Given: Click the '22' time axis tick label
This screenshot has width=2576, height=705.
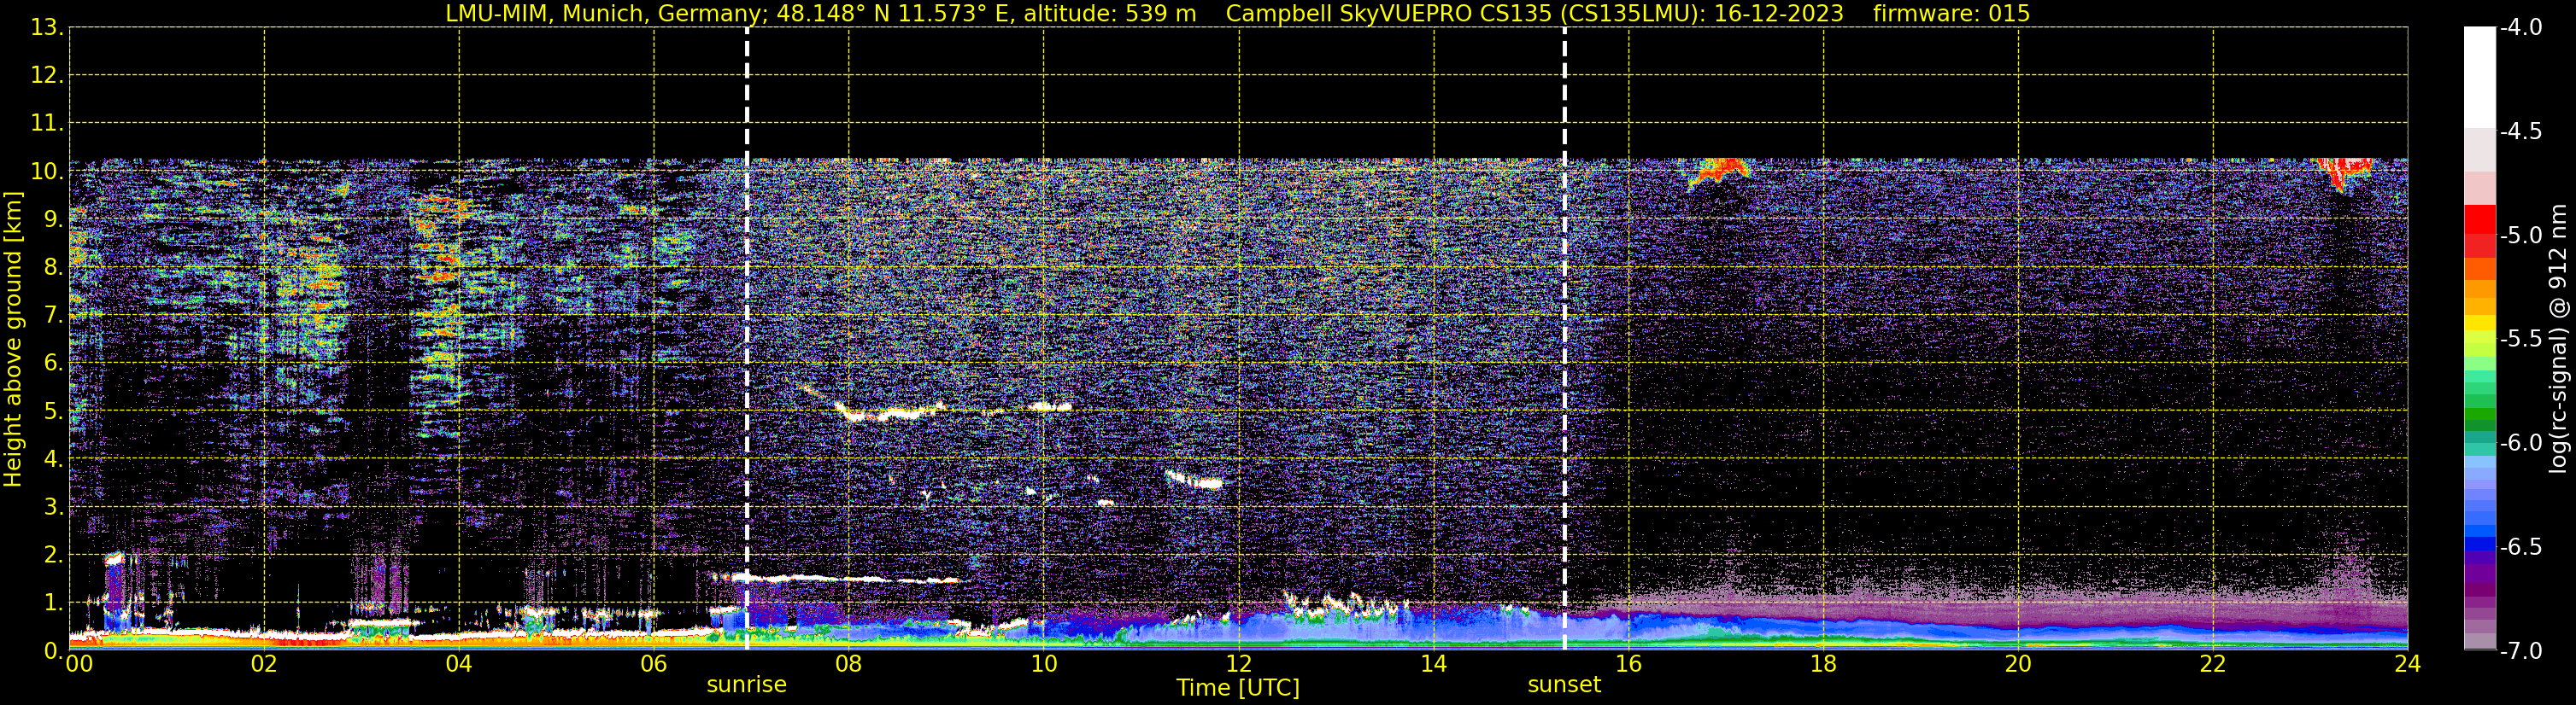Looking at the screenshot, I should coord(2213,664).
